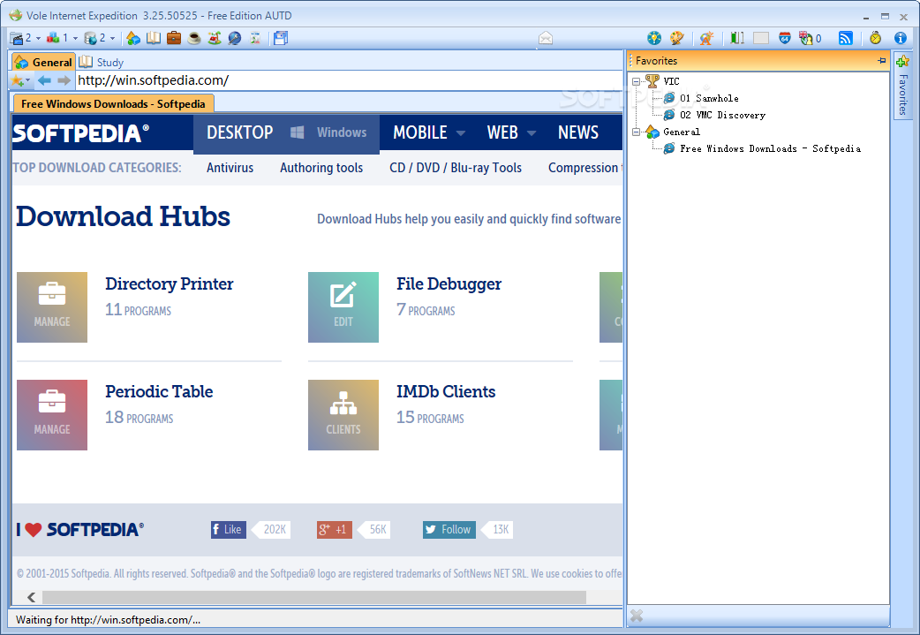
Task: Click the blue floppy disk save icon
Action: pos(281,38)
